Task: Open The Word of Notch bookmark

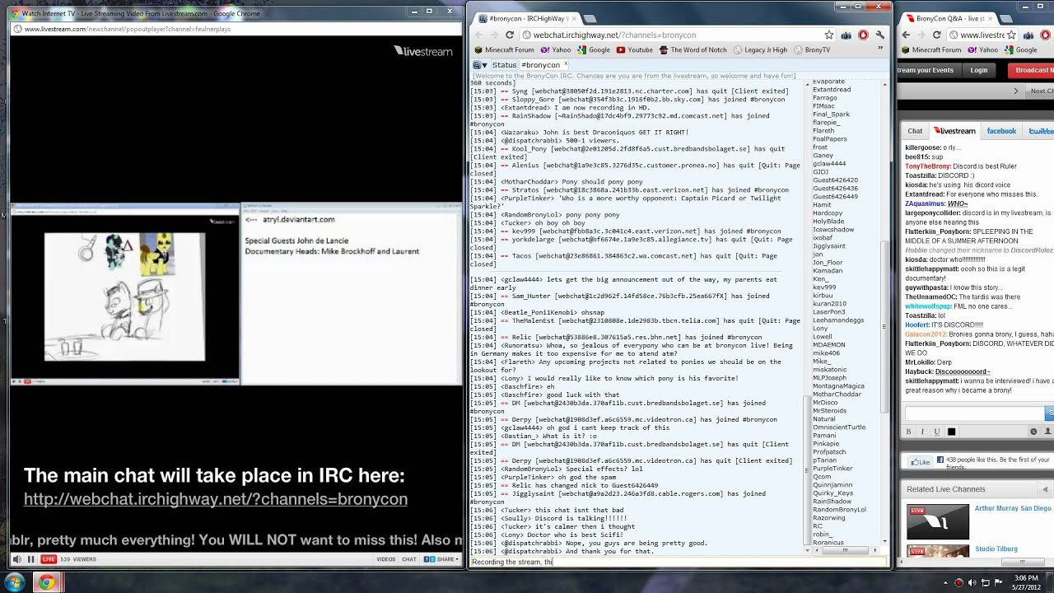Action: point(693,49)
